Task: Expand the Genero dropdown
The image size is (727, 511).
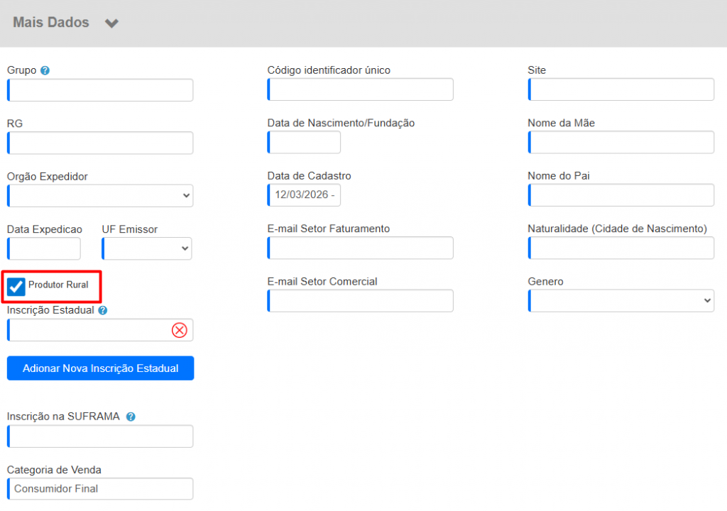Action: [621, 301]
